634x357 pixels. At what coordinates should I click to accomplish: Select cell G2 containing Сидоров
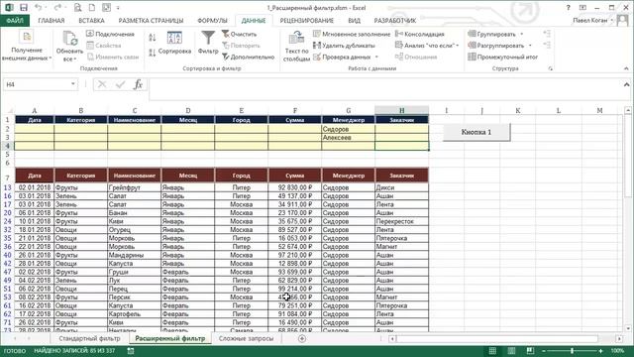pos(348,129)
